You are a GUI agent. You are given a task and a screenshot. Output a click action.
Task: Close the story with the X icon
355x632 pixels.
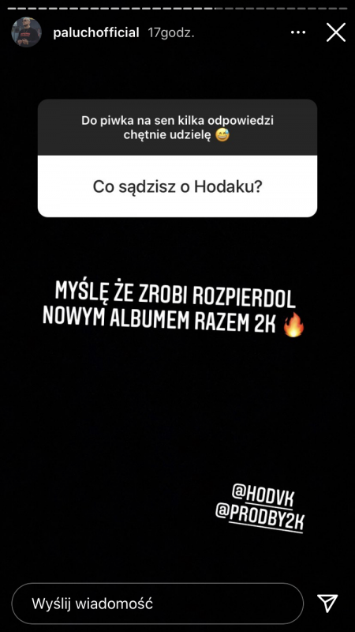[x=336, y=32]
